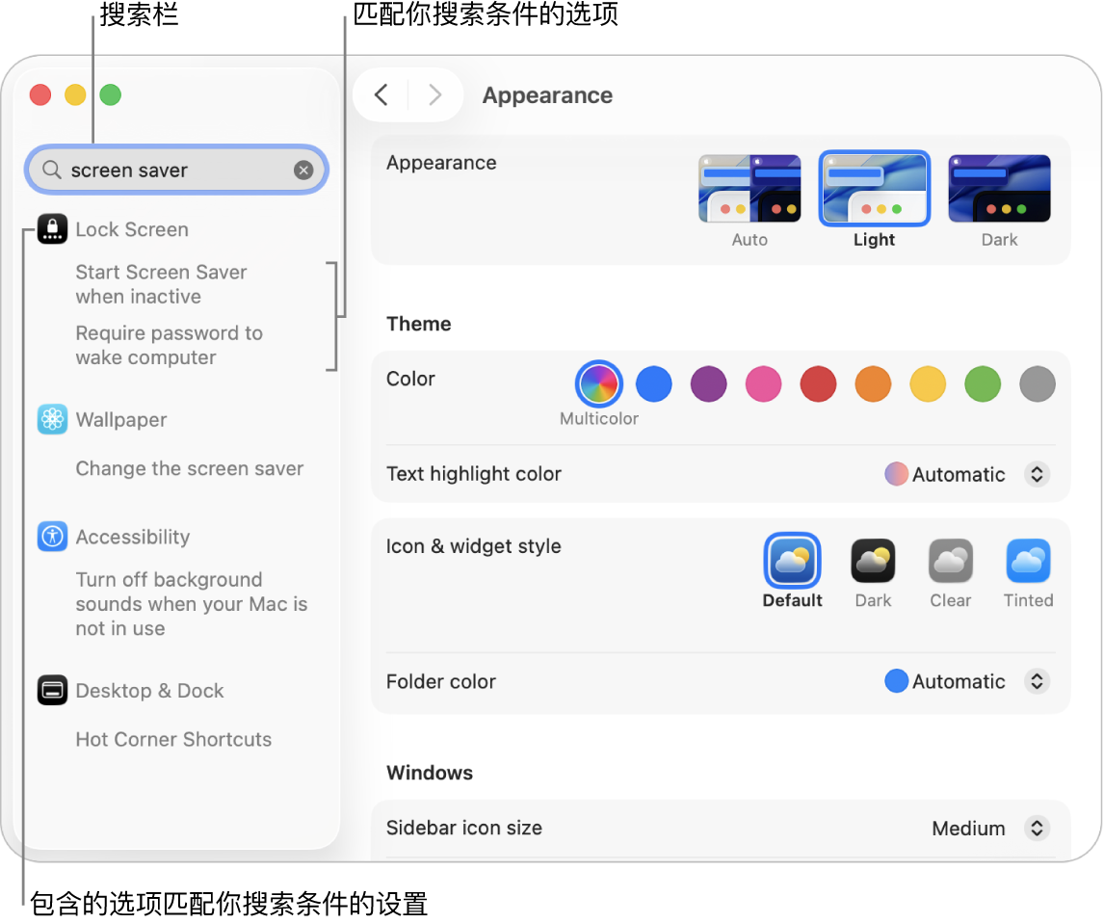Choose the Auto appearance thumbnail

coord(749,189)
